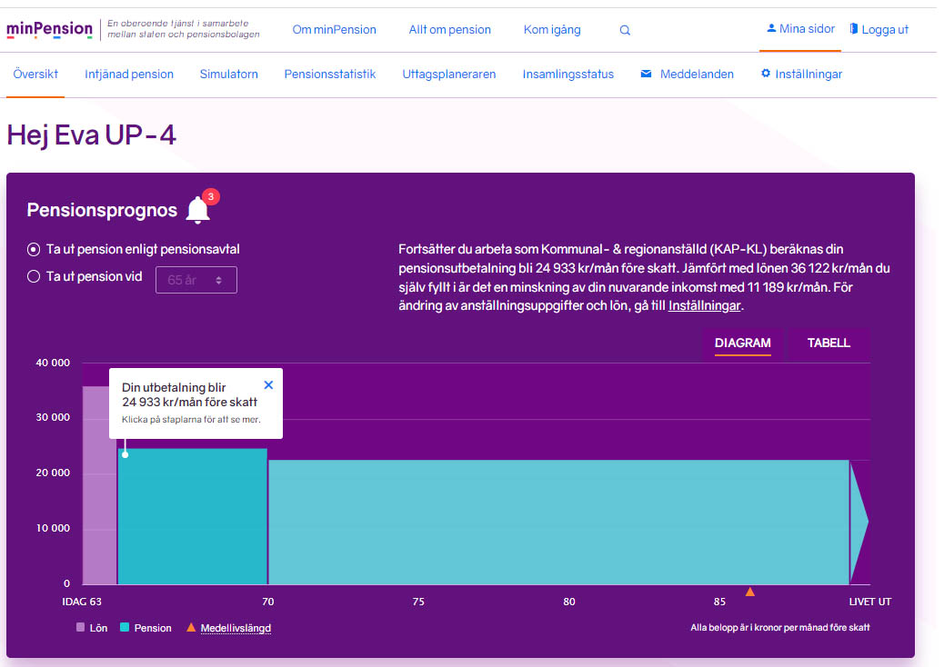Open the 65 år age dropdown
Image resolution: width=944 pixels, height=667 pixels.
click(196, 280)
